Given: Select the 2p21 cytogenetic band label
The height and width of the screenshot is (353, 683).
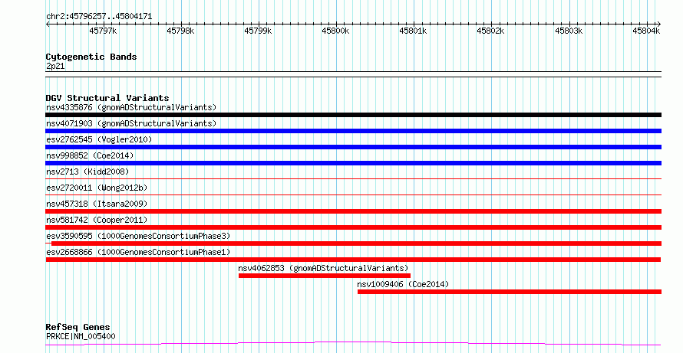Looking at the screenshot, I should (55, 67).
